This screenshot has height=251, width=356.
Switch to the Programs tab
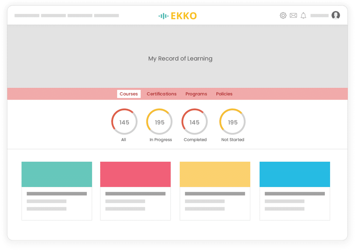click(x=196, y=94)
